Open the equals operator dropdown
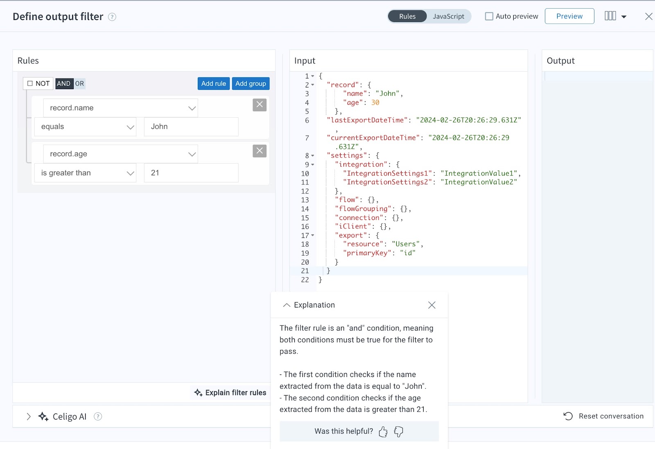 (x=85, y=127)
